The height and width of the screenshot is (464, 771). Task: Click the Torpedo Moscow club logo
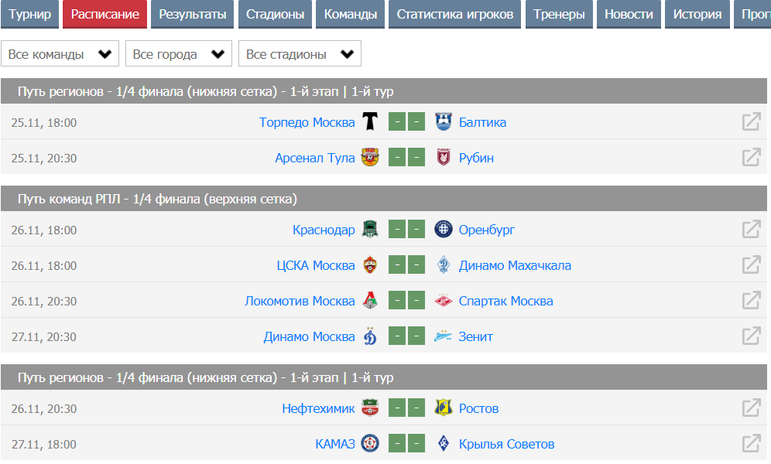click(x=370, y=122)
